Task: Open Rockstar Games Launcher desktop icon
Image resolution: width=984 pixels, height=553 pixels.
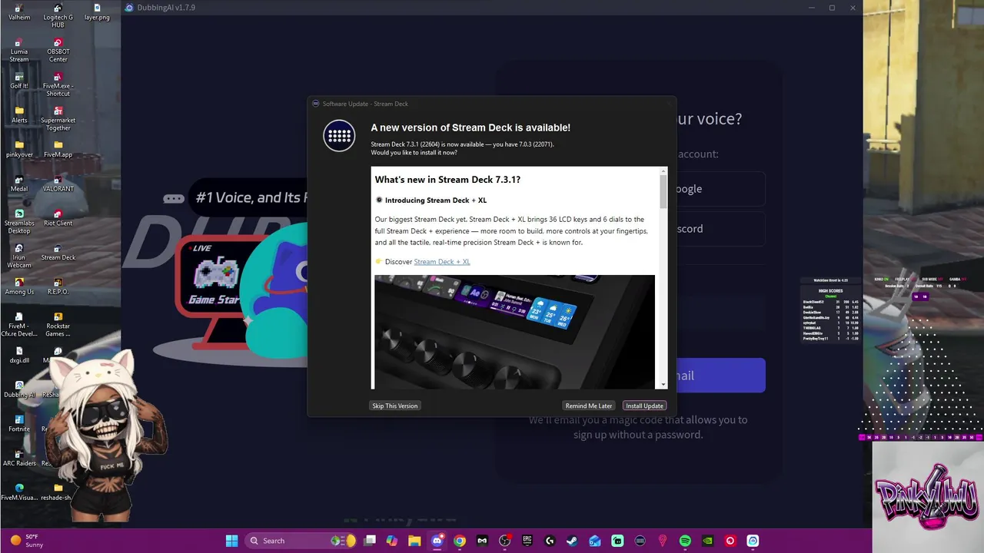Action: (x=58, y=324)
